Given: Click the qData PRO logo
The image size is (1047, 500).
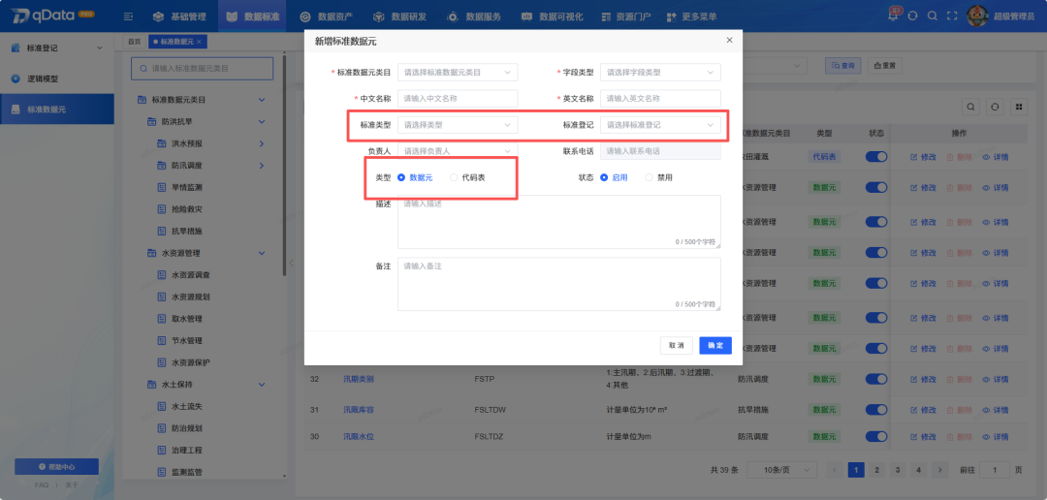Looking at the screenshot, I should (52, 16).
